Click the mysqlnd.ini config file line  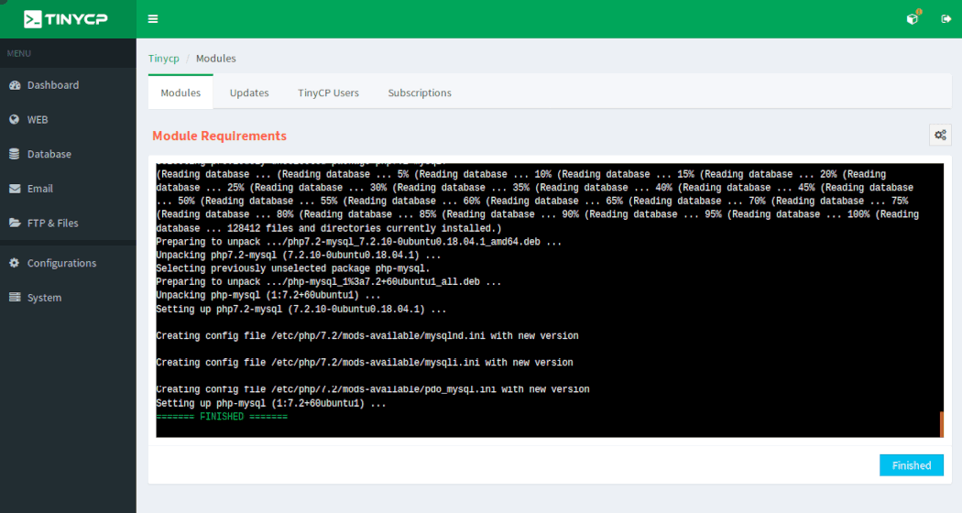coord(366,335)
